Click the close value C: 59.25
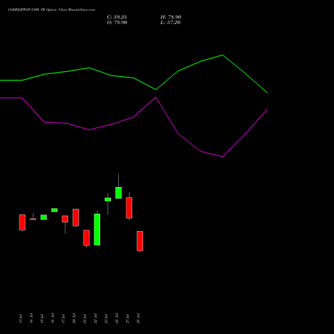 [x=117, y=17]
